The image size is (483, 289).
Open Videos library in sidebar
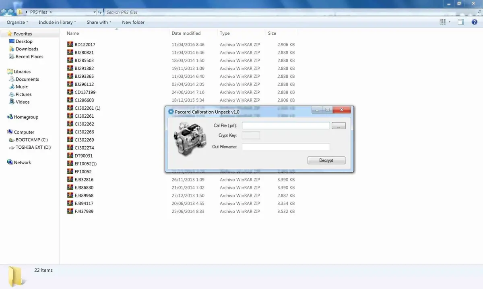23,102
